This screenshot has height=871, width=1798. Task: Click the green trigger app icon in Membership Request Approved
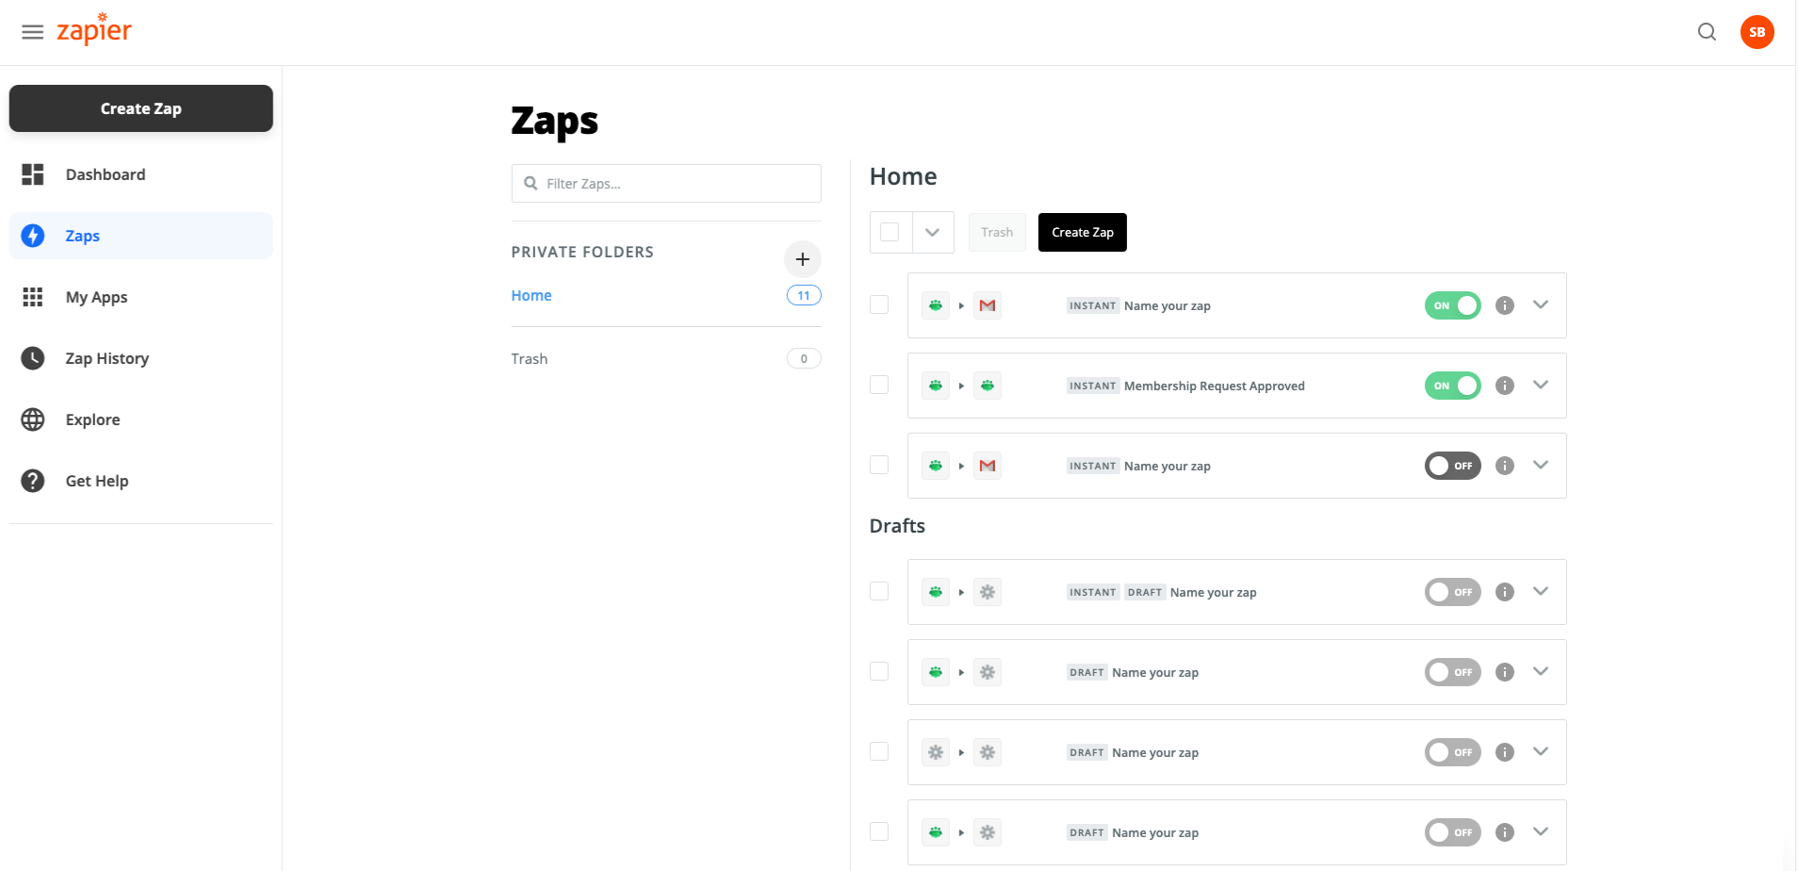tap(935, 385)
